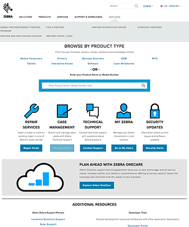The width and height of the screenshot is (189, 227).
Task: Open the Services menu
Action: (x=63, y=17)
